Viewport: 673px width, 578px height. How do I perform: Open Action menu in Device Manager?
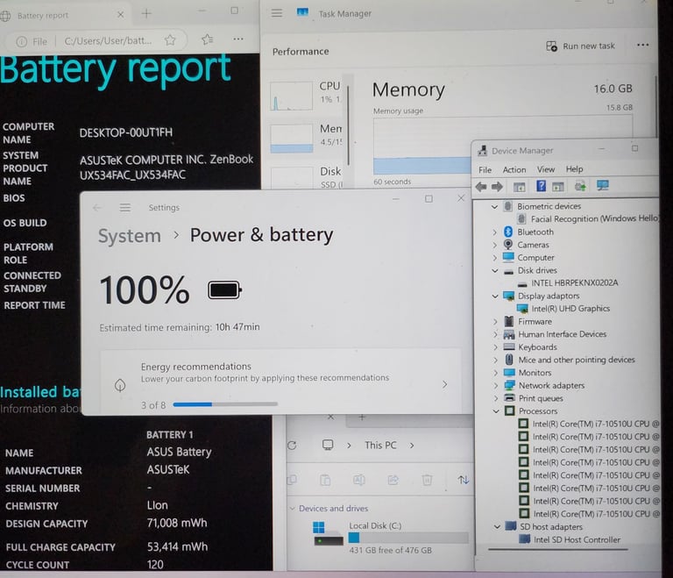pyautogui.click(x=514, y=170)
